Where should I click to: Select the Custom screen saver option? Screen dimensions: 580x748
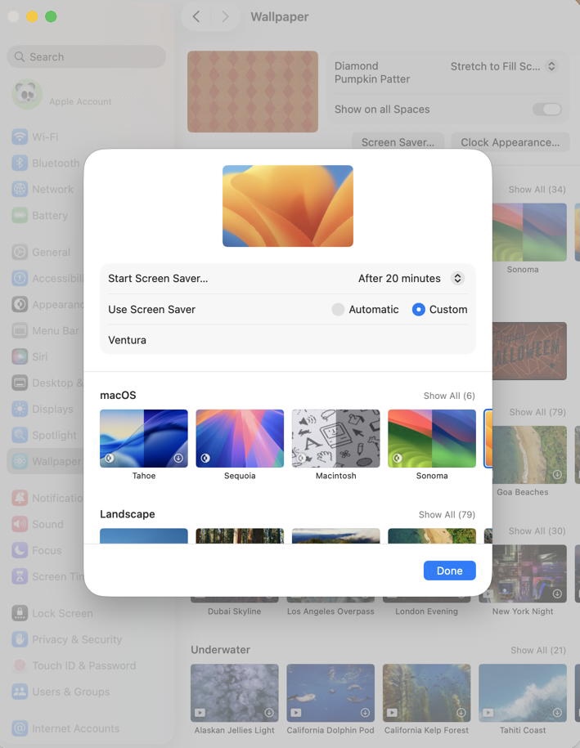(x=418, y=310)
